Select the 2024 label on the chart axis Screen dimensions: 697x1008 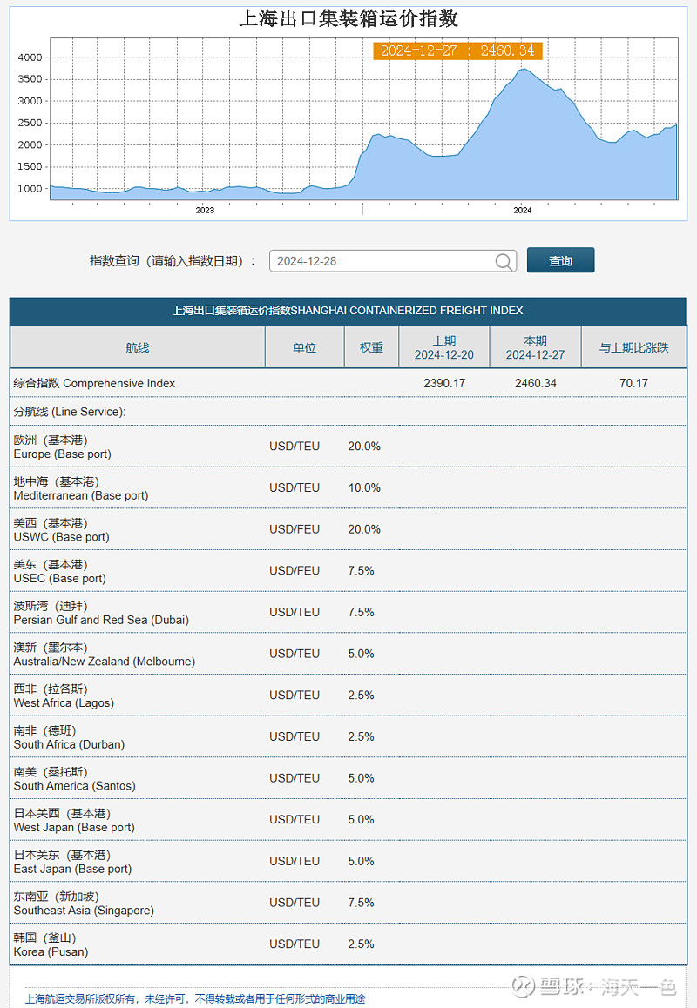point(522,209)
